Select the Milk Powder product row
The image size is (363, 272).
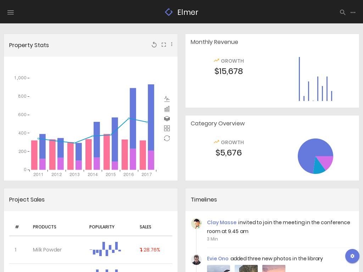coord(47,250)
